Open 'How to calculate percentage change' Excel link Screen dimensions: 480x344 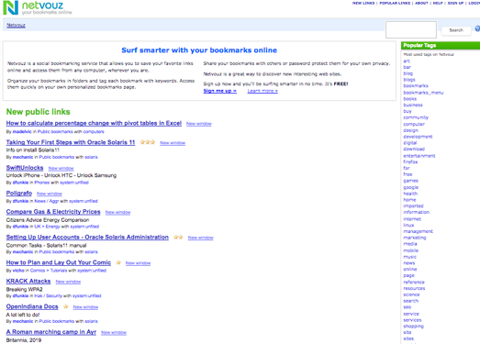coord(94,123)
